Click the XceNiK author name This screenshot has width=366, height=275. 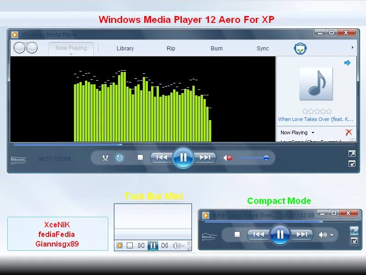coord(57,225)
